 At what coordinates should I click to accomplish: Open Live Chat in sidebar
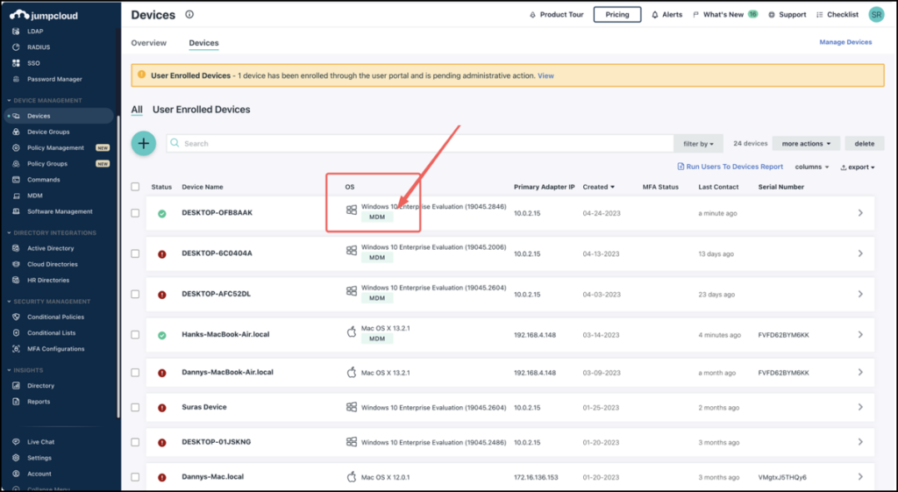click(40, 442)
